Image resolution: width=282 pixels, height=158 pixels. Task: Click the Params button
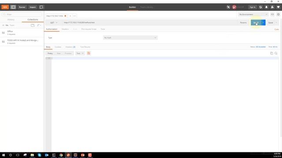(243, 22)
